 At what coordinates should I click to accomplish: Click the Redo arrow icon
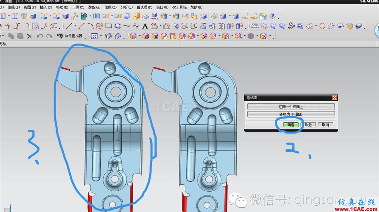pos(49,36)
